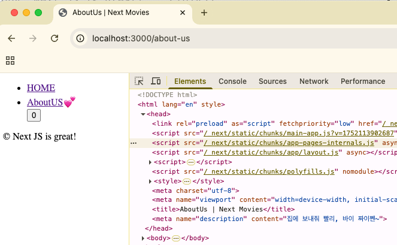Click the footer text "Next JS is great!"
The image size is (397, 245).
44,137
